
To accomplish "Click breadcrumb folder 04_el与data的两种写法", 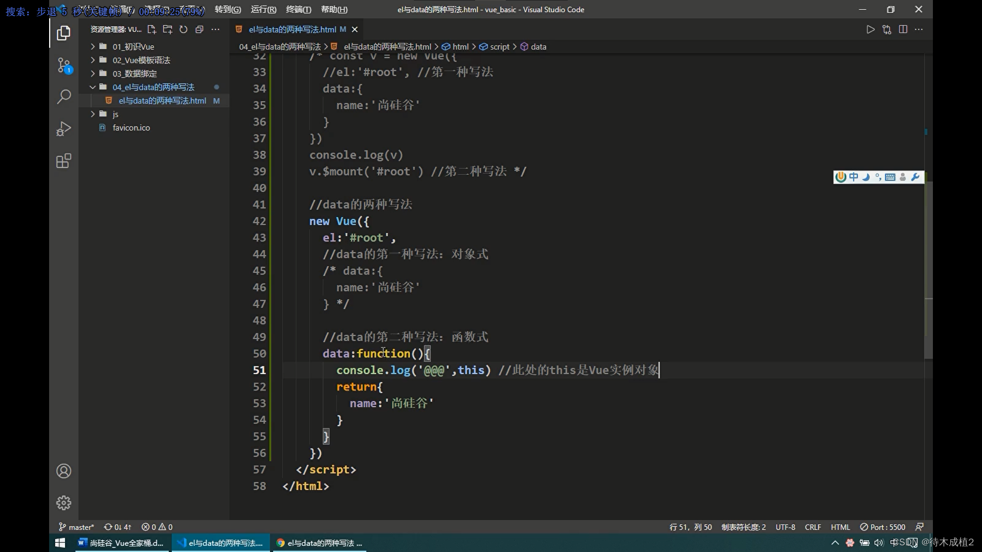I will click(280, 47).
